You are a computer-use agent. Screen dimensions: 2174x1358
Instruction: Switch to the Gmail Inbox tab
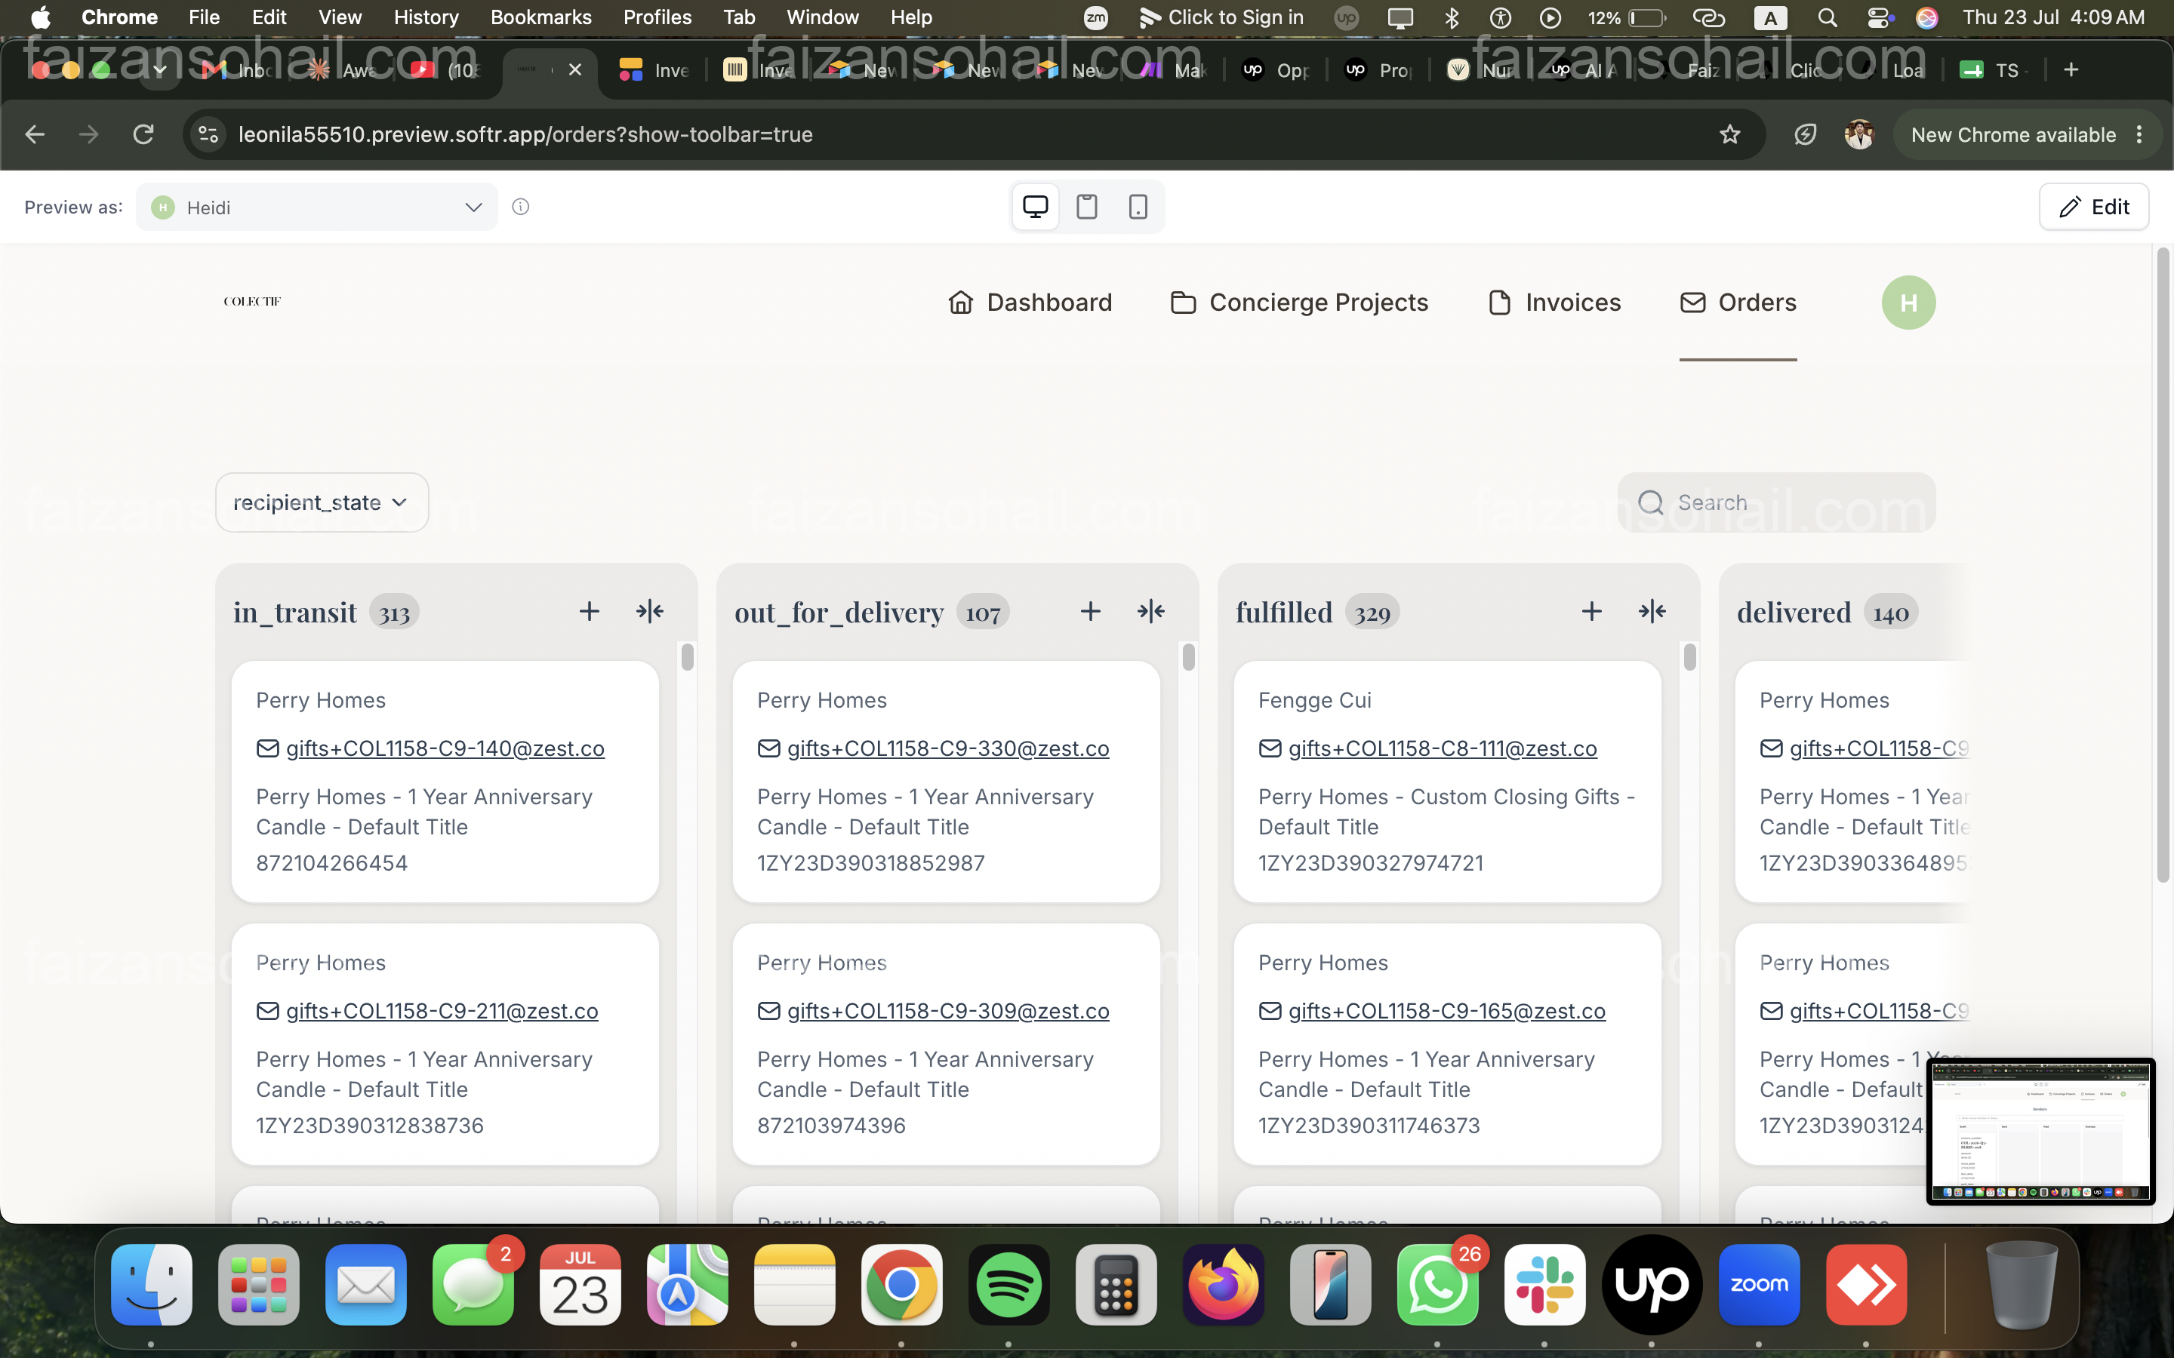(x=236, y=70)
